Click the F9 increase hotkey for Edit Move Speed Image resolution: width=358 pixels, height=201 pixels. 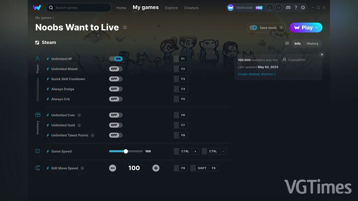click(x=180, y=168)
